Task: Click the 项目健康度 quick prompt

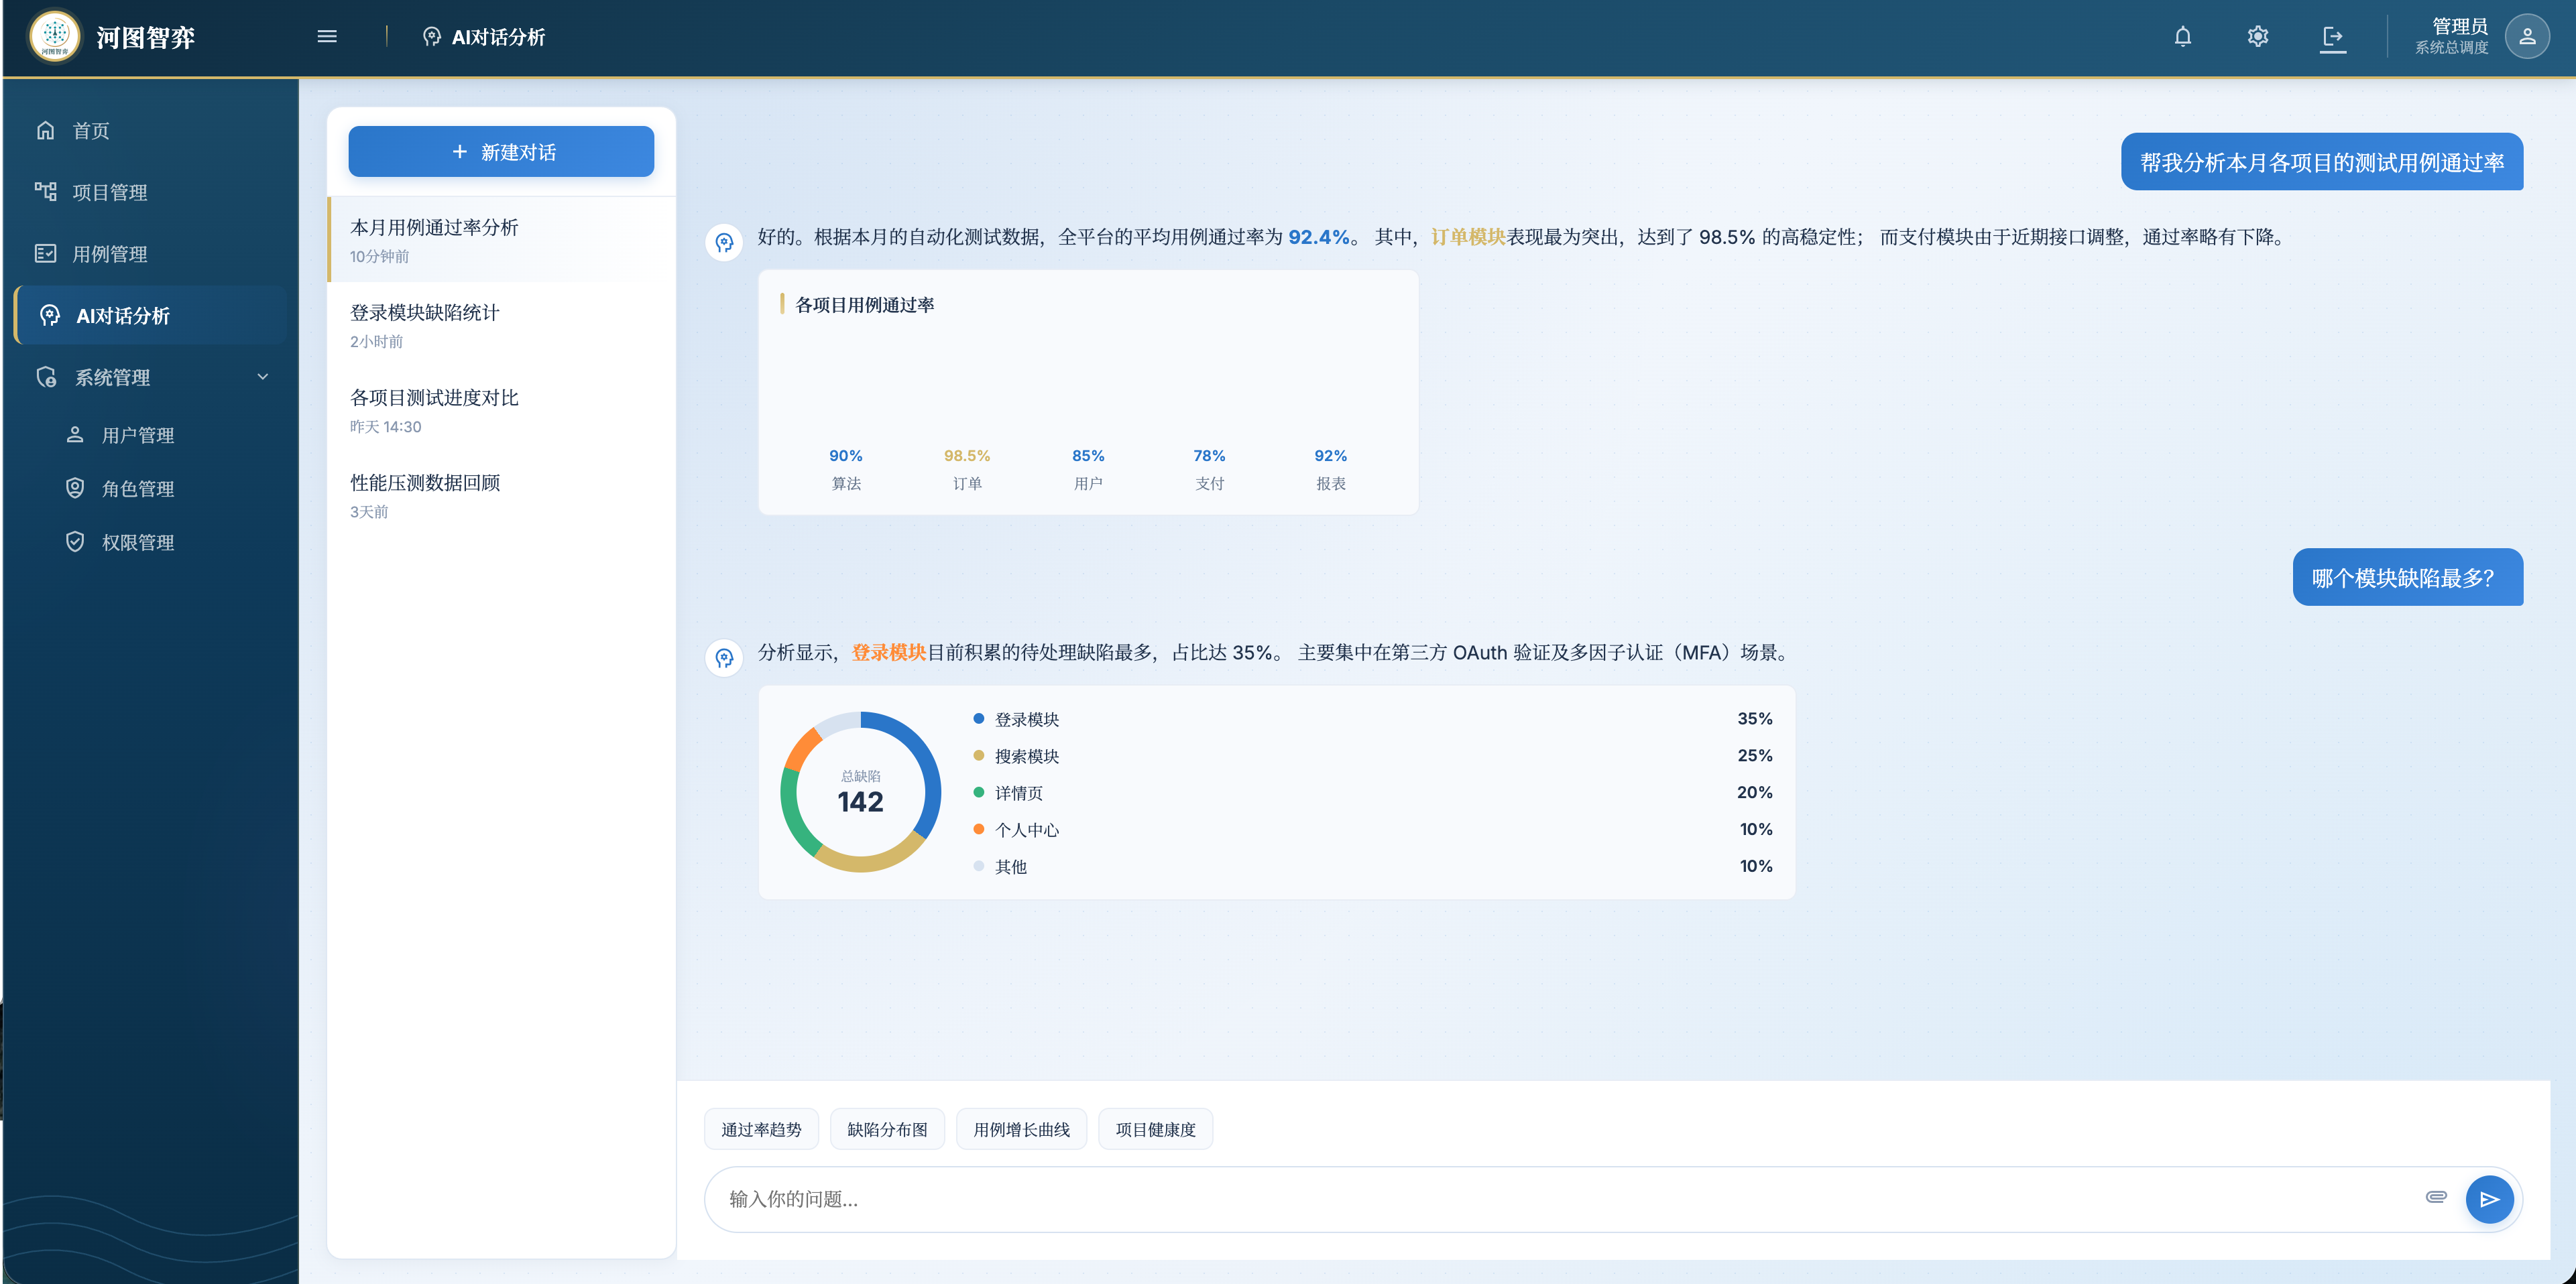Action: (x=1155, y=1129)
